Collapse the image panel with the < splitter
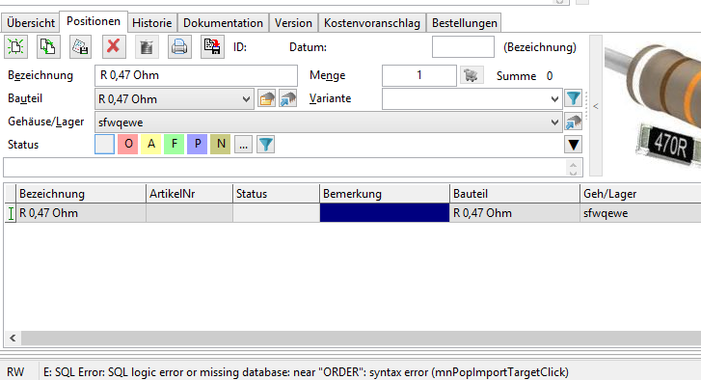This screenshot has width=701, height=380. (x=596, y=106)
